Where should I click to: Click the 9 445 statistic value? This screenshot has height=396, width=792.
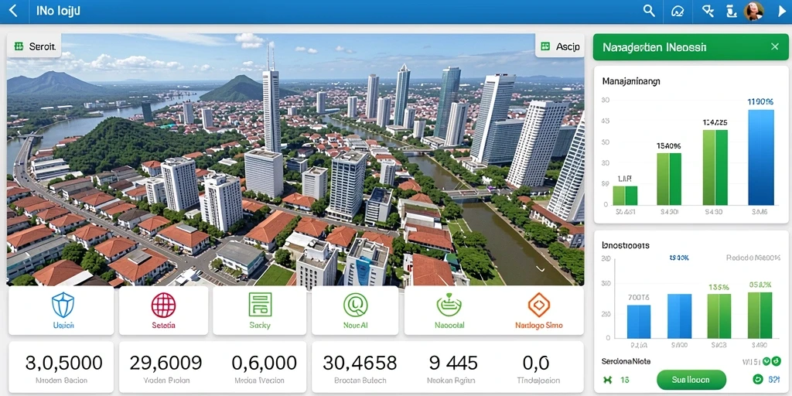point(453,363)
